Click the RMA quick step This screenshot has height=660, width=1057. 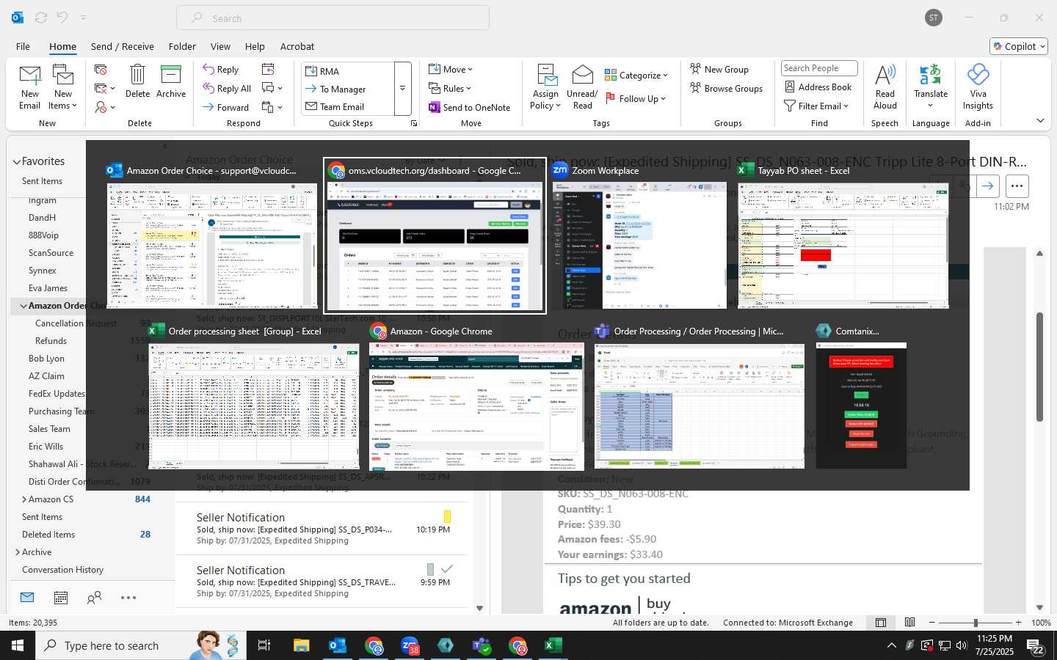(x=348, y=71)
